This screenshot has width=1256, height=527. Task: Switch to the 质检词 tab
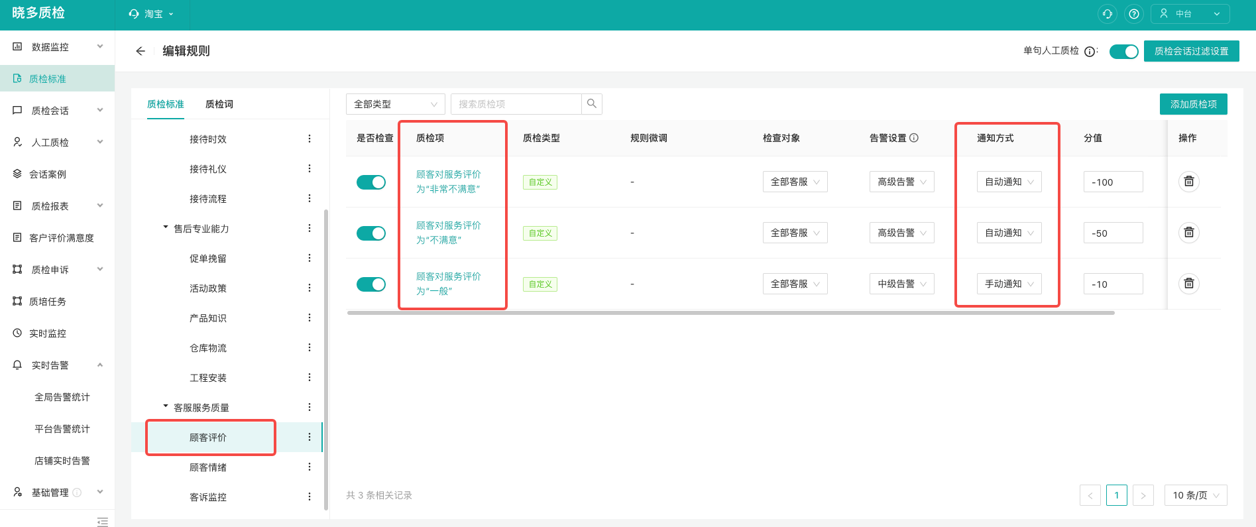[219, 104]
